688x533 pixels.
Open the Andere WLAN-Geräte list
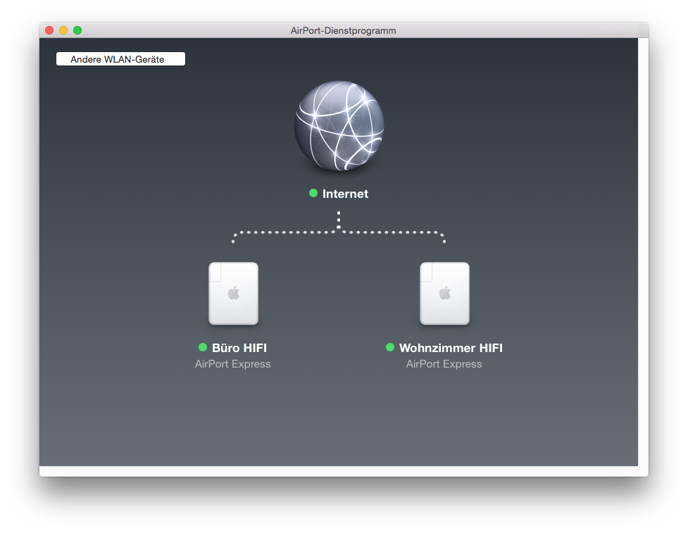pyautogui.click(x=120, y=59)
